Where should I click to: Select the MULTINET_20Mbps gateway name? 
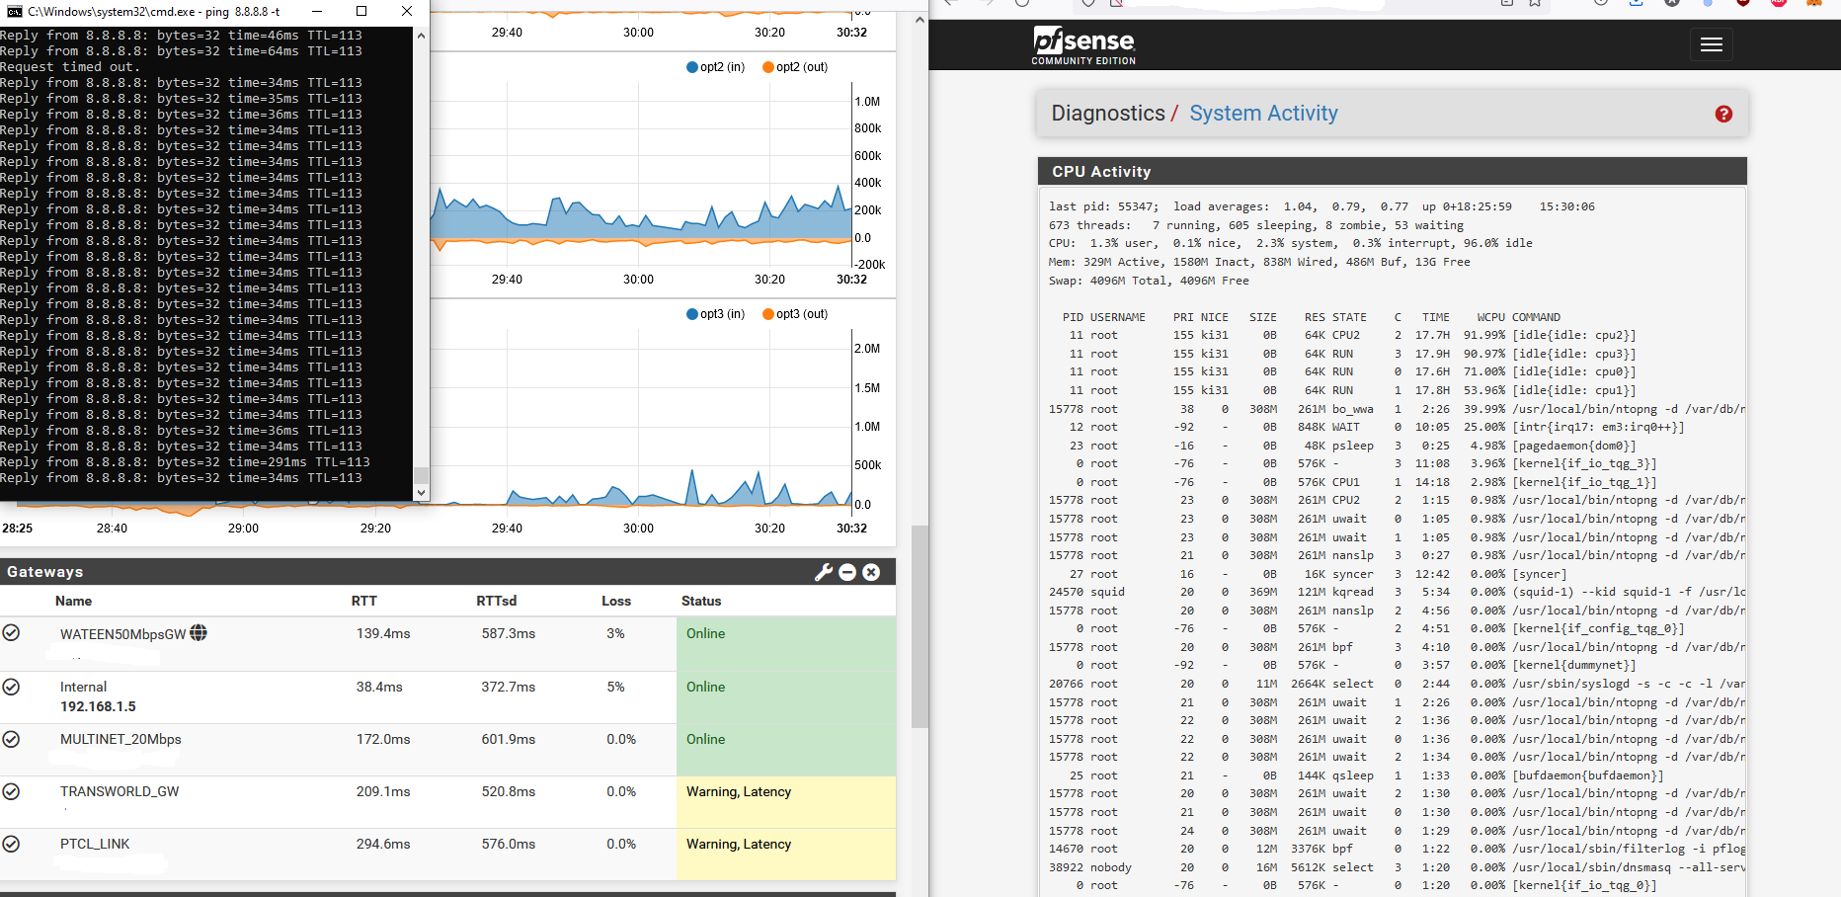120,739
